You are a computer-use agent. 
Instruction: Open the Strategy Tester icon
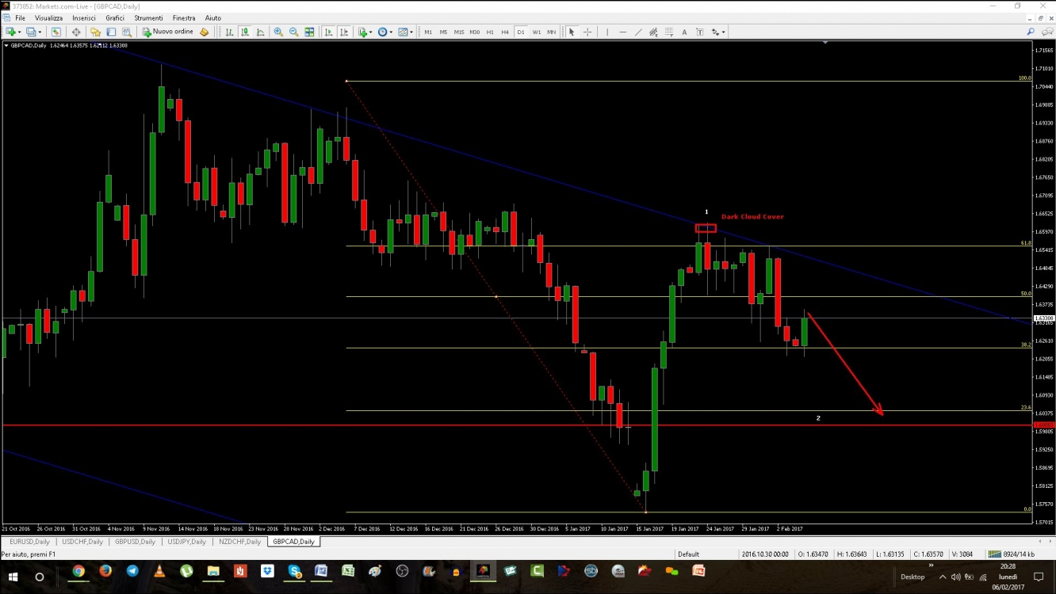click(127, 32)
